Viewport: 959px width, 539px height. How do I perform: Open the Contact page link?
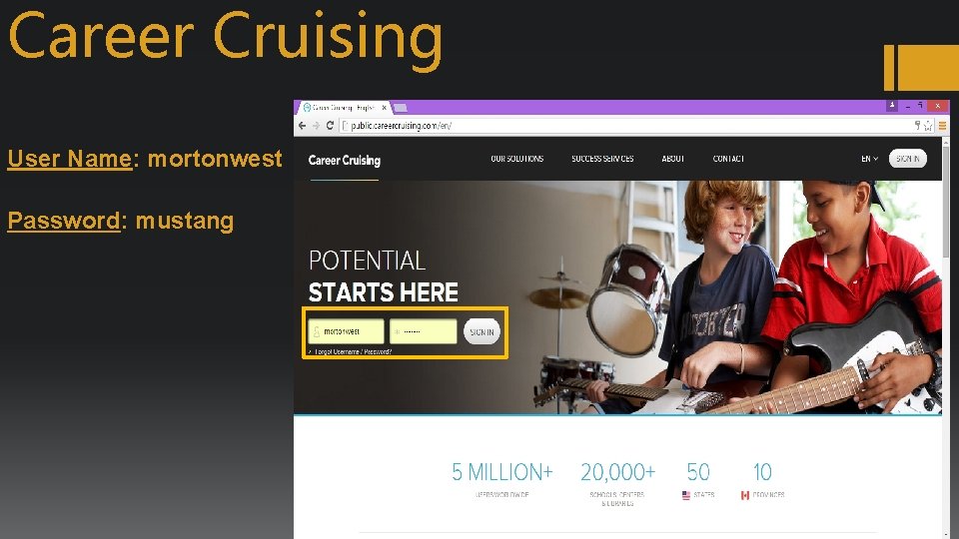(x=728, y=159)
